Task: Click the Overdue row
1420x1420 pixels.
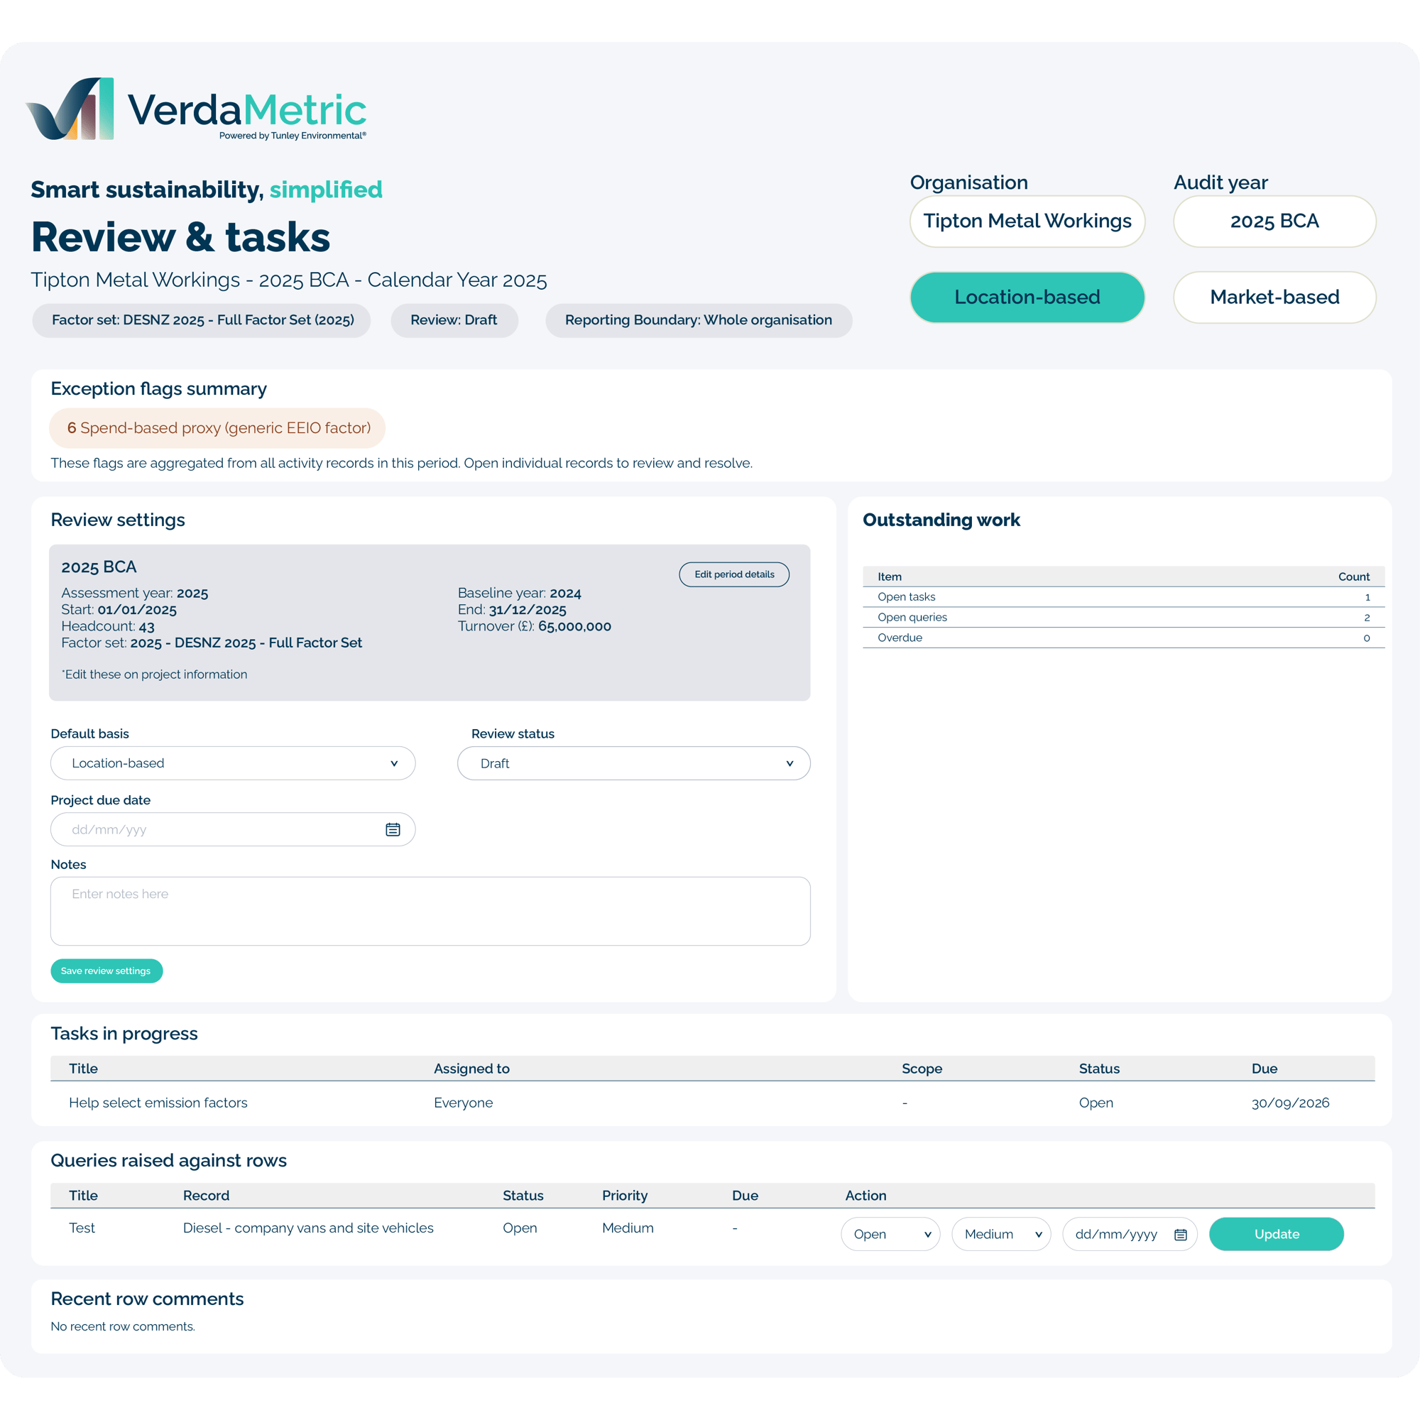Action: point(1123,638)
